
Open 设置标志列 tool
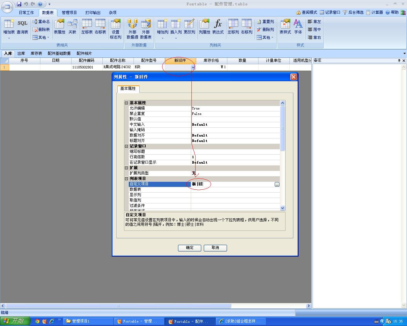coord(115,29)
